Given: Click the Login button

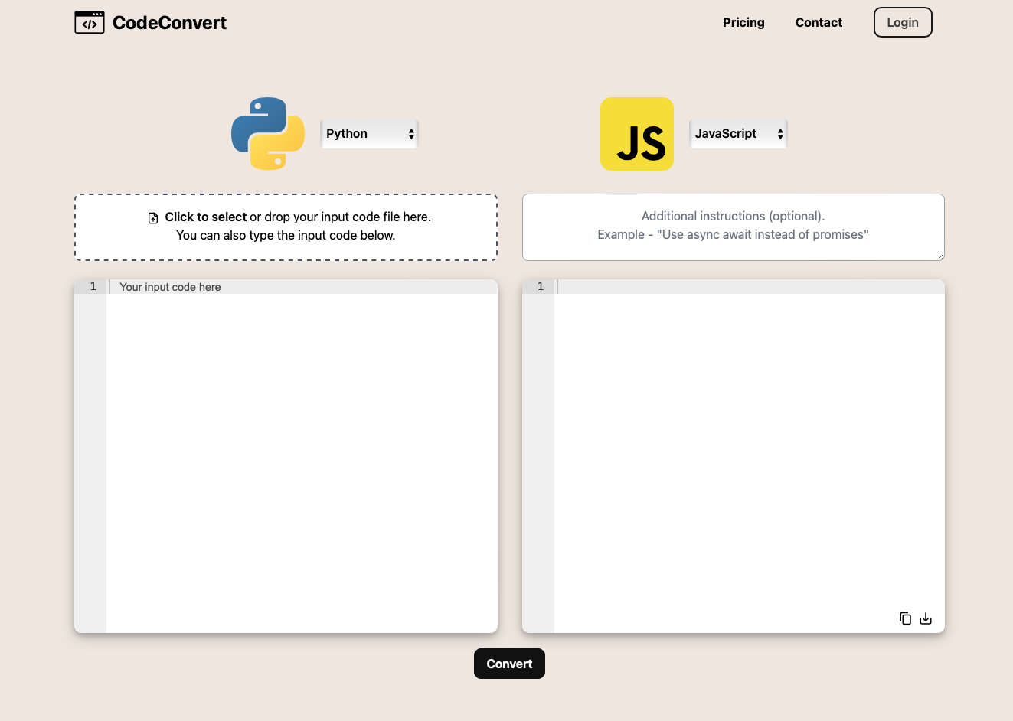Looking at the screenshot, I should pos(903,22).
